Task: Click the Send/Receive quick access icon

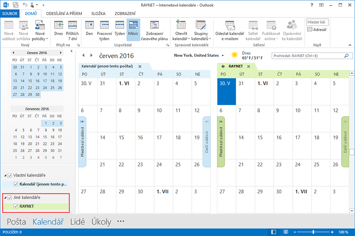Action: (x=16, y=4)
